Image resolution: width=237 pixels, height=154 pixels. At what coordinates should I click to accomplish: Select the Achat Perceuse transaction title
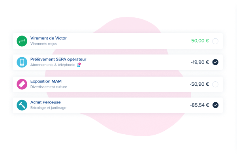coord(45,102)
